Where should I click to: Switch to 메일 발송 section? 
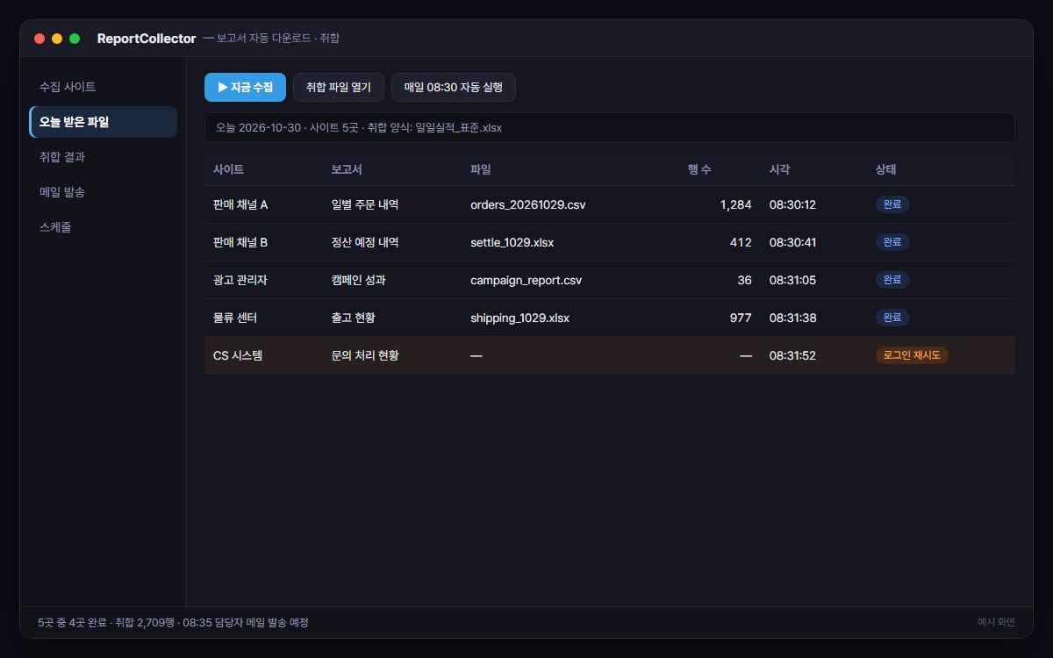click(x=104, y=192)
